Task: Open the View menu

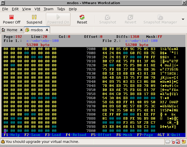Action: click(27, 9)
